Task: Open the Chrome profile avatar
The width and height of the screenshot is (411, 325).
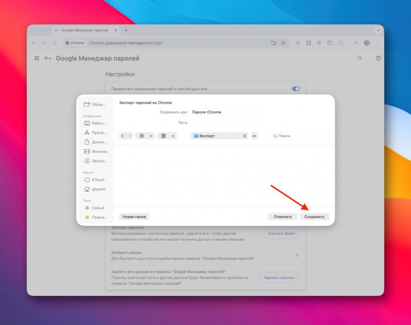Action: point(367,43)
